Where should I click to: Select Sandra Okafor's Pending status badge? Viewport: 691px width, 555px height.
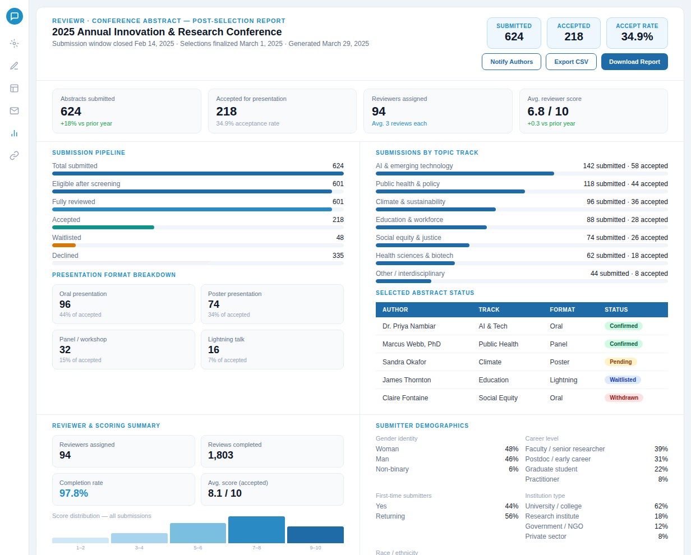[x=621, y=362]
